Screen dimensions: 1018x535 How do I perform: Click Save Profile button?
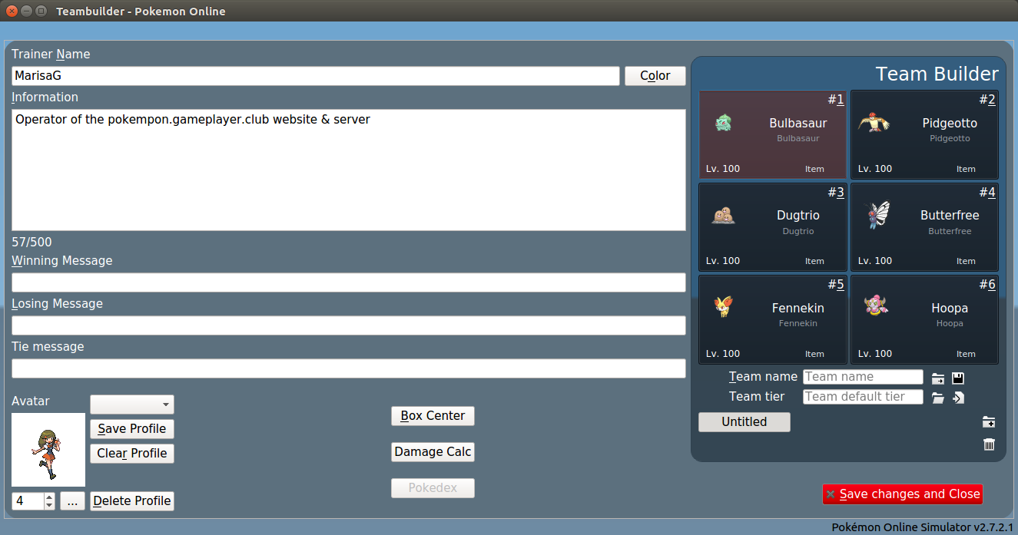132,429
